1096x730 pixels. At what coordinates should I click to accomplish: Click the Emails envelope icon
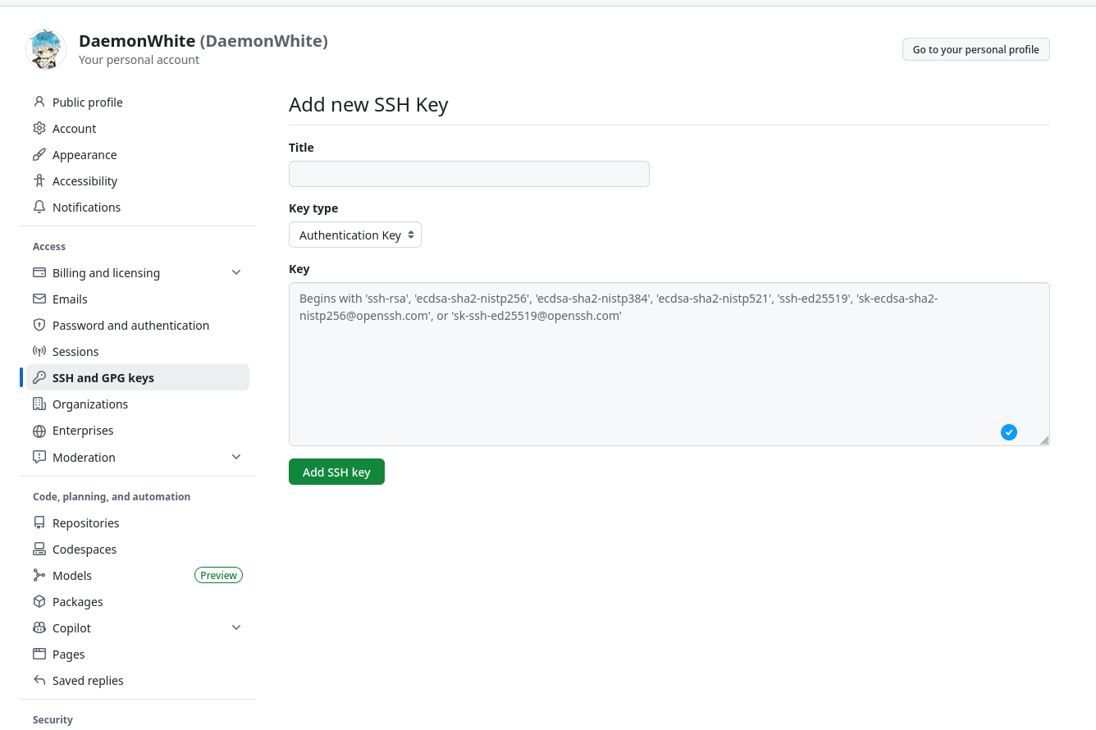pyautogui.click(x=39, y=299)
